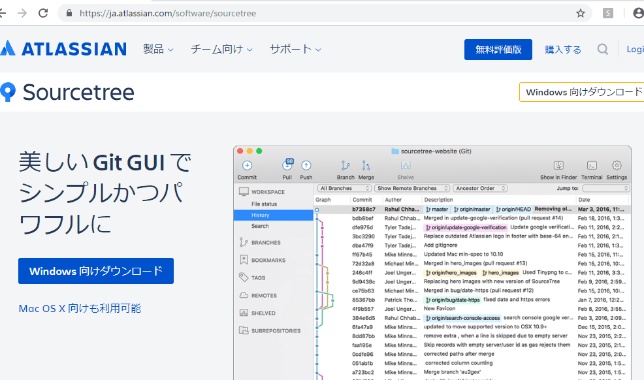Click Commit icon in Sourcetree screenshot
Image resolution: width=644 pixels, height=380 pixels.
[x=247, y=165]
